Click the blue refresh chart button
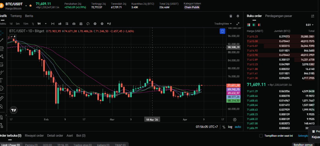Screen dimensions: 320x146 (x=222, y=31)
